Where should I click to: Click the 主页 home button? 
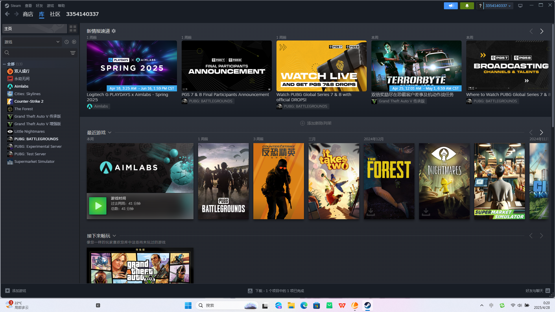35,28
